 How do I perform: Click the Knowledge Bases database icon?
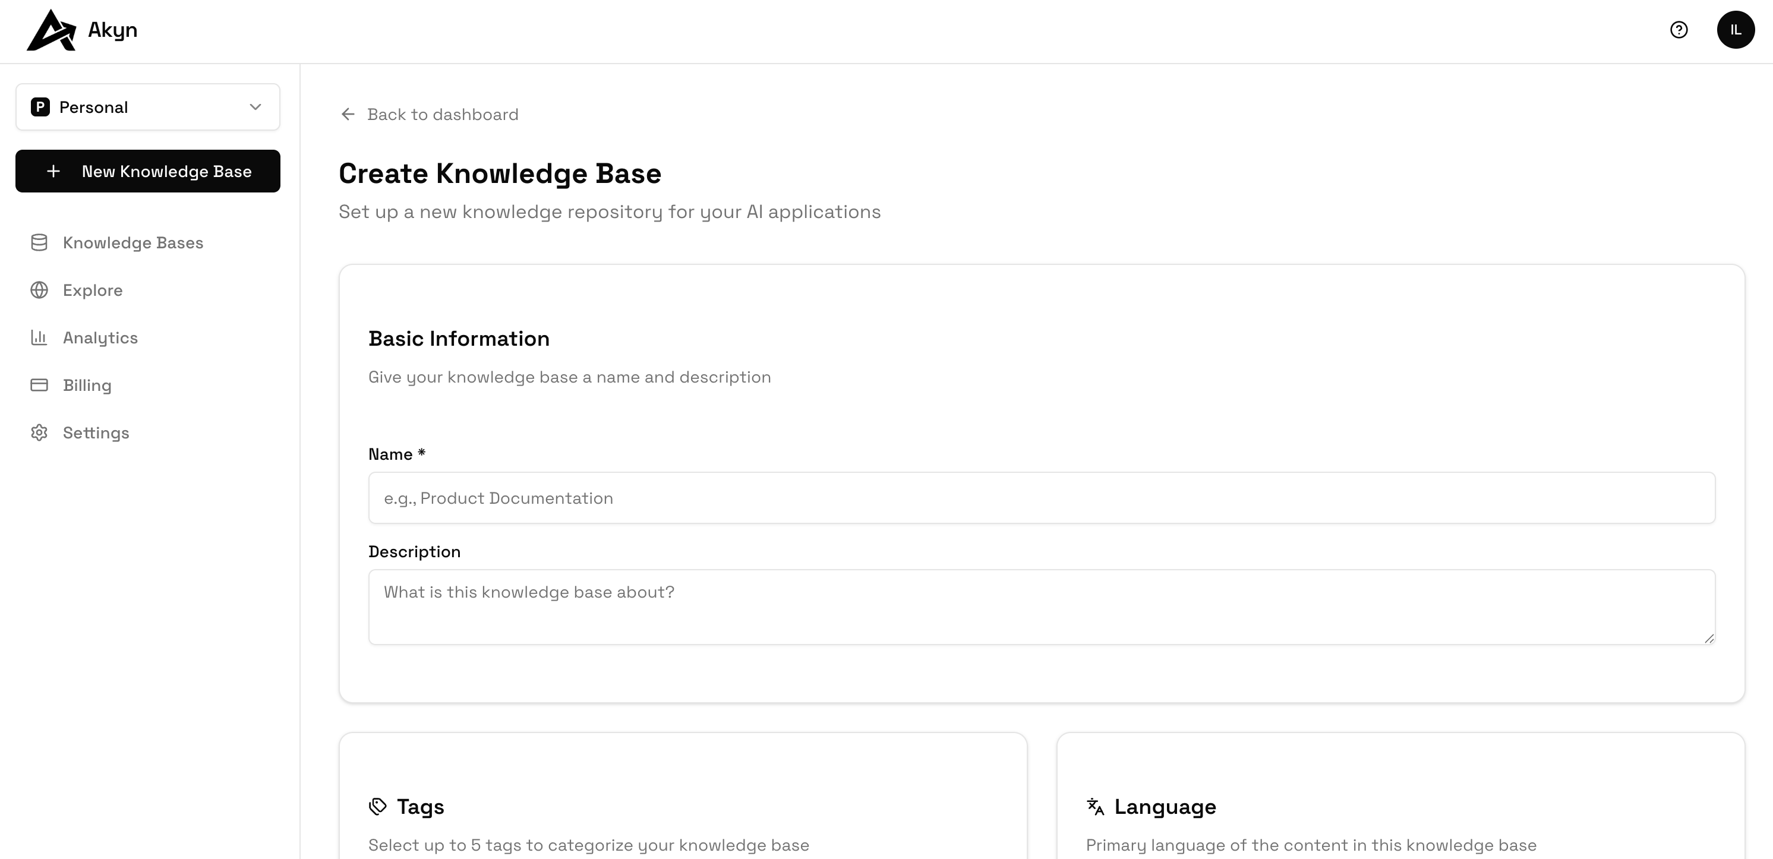(39, 243)
